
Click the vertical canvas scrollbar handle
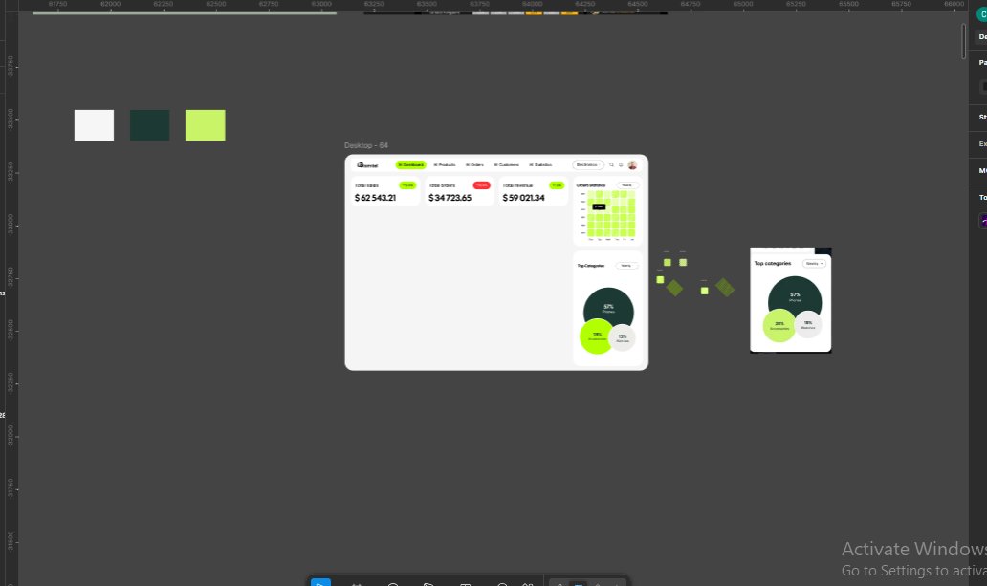click(964, 41)
